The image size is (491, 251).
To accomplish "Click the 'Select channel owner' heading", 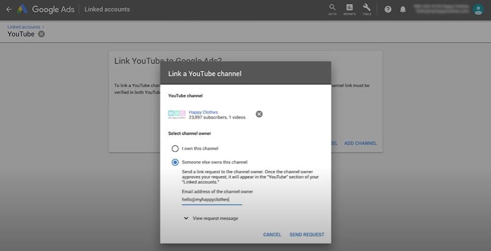I will pyautogui.click(x=189, y=134).
